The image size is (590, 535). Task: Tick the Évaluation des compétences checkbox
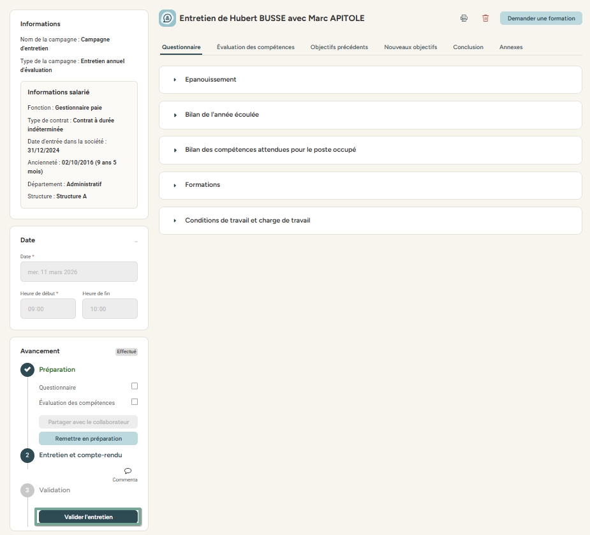(135, 402)
